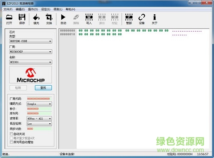The height and width of the screenshot is (158, 214).
Task: Click the 厂商代码 input field
Action: pyautogui.click(x=39, y=99)
